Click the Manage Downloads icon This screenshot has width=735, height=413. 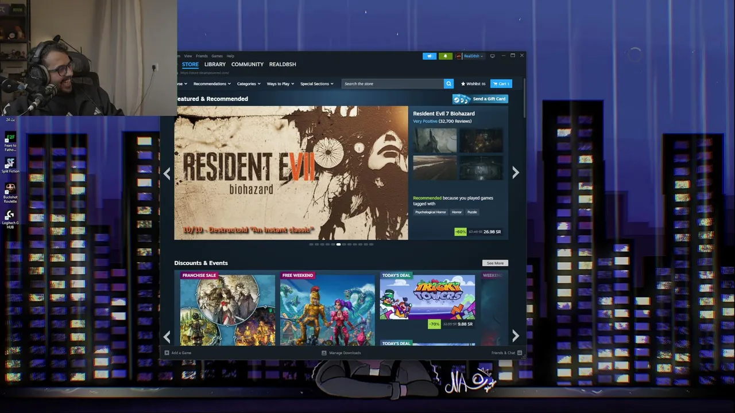coord(324,353)
